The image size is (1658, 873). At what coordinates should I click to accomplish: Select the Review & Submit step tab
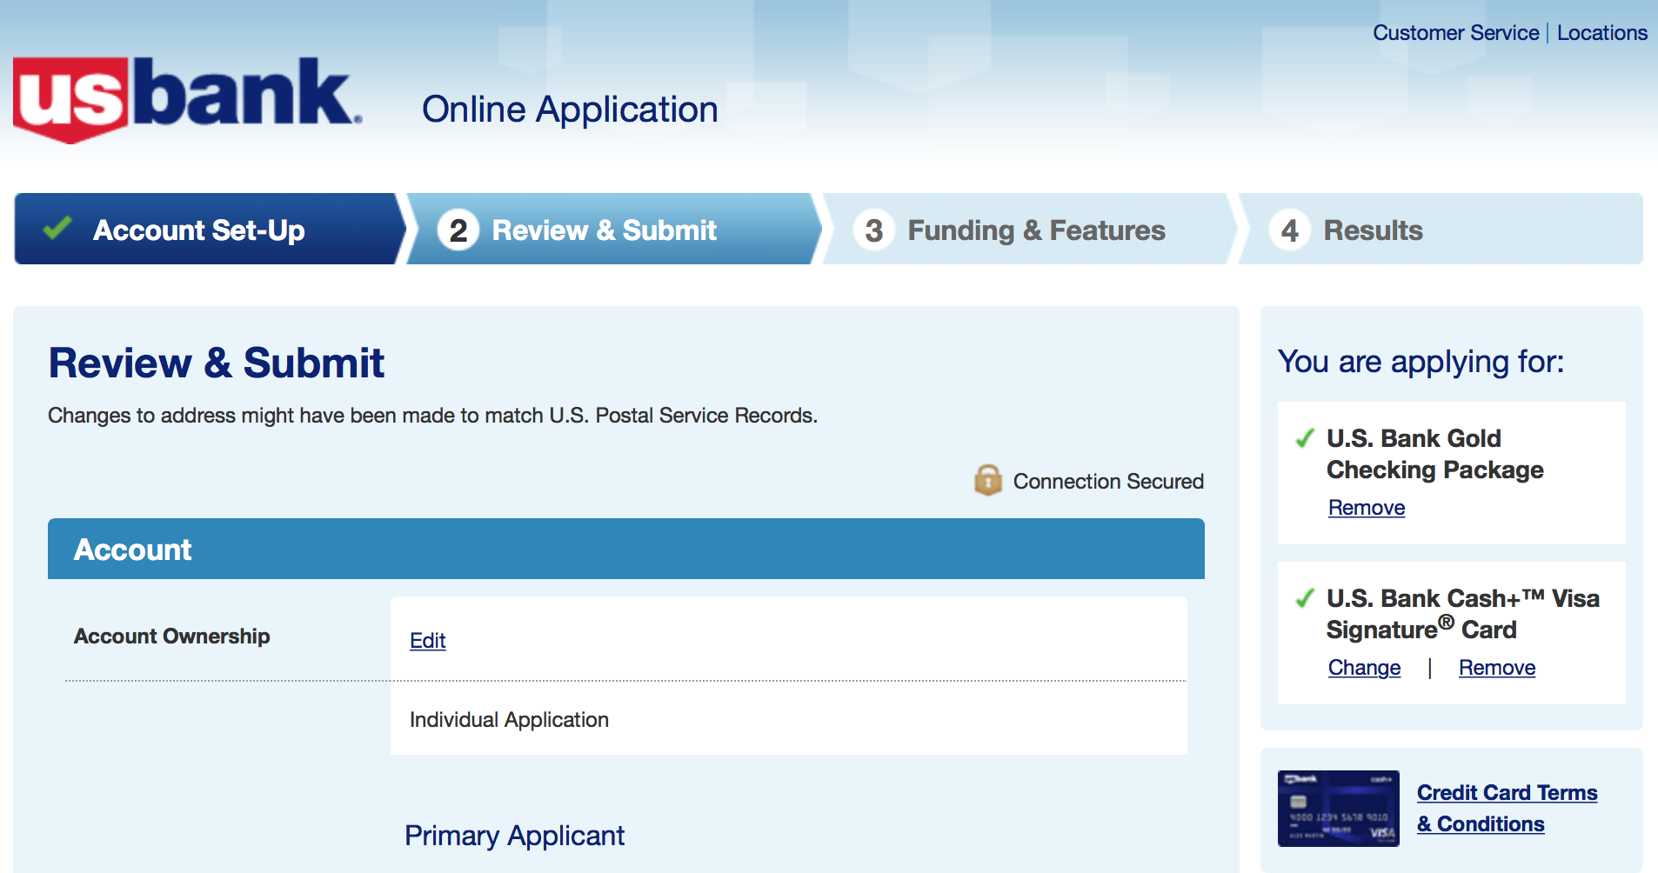click(x=614, y=229)
